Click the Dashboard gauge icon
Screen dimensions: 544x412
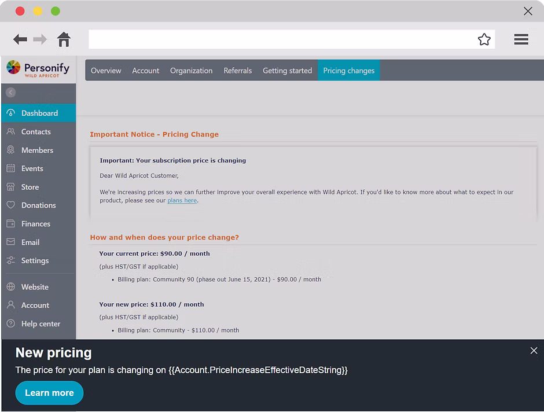pos(11,113)
